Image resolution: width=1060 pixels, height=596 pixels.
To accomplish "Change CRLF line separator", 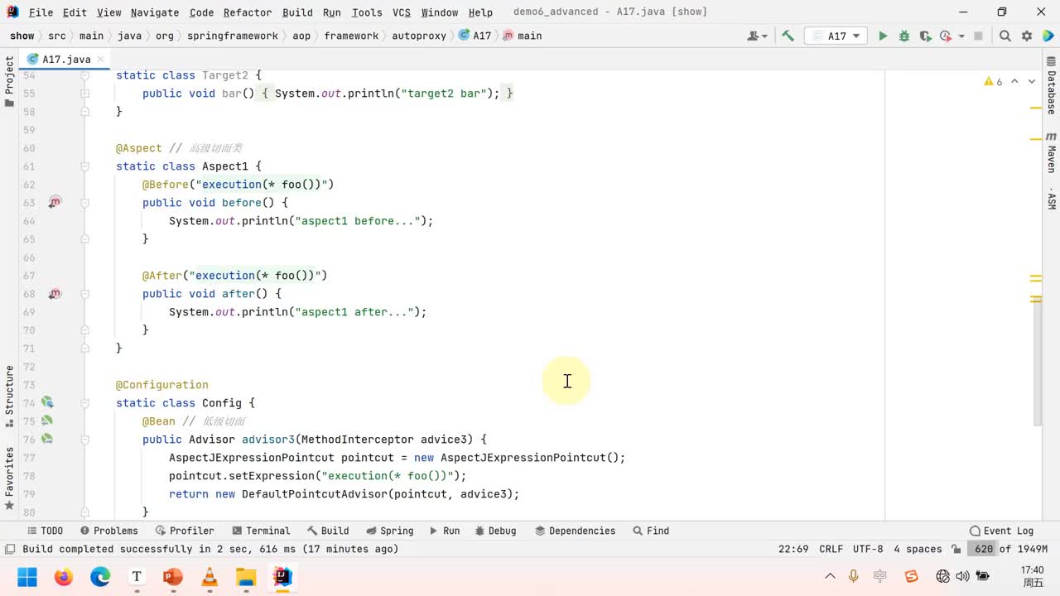I will point(831,549).
